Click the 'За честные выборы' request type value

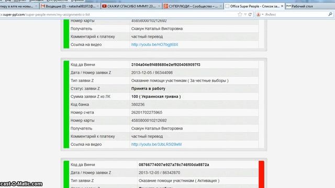point(180,80)
